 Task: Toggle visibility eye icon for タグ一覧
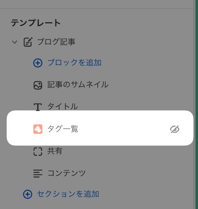pos(175,129)
